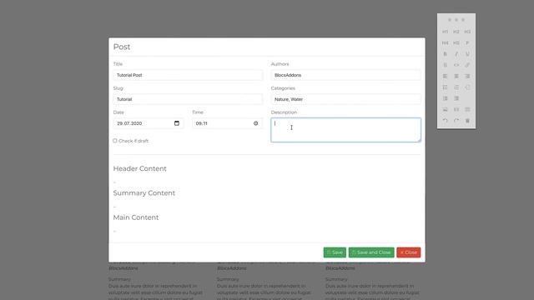Image resolution: width=534 pixels, height=300 pixels.
Task: Click the editable area under Main Content
Action: click(267, 231)
